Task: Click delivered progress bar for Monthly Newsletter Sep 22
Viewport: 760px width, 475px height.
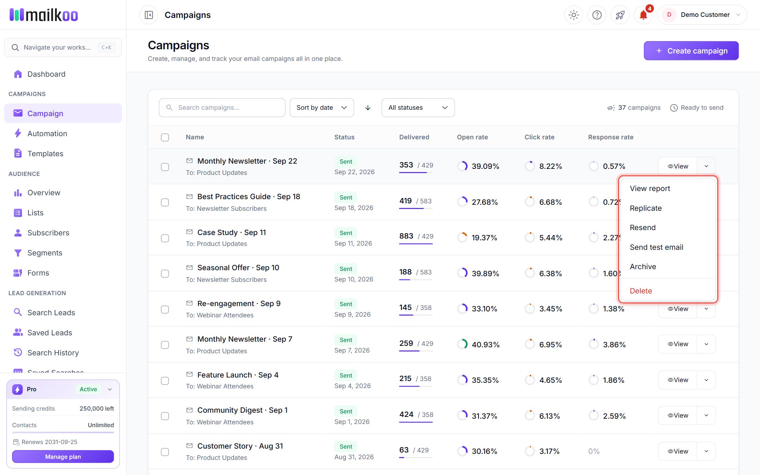Action: tap(416, 173)
